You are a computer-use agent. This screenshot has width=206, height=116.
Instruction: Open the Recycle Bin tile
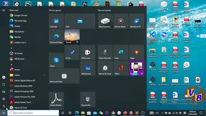coord(88,100)
